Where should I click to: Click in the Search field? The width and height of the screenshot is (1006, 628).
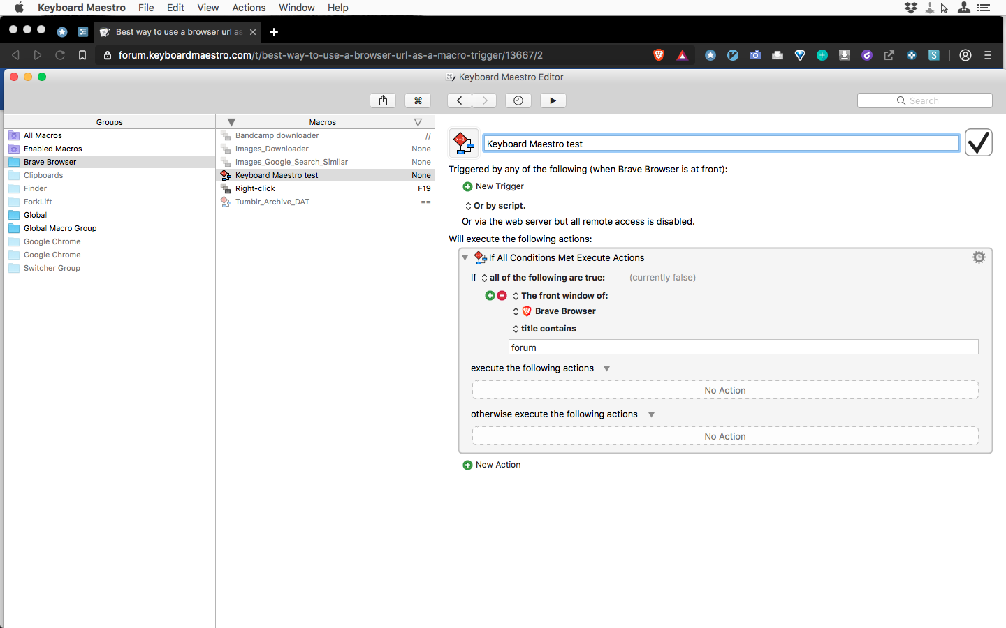pos(924,100)
